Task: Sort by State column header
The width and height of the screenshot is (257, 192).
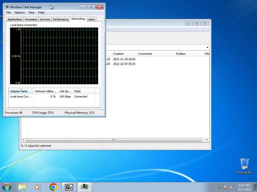Action: pyautogui.click(x=84, y=91)
